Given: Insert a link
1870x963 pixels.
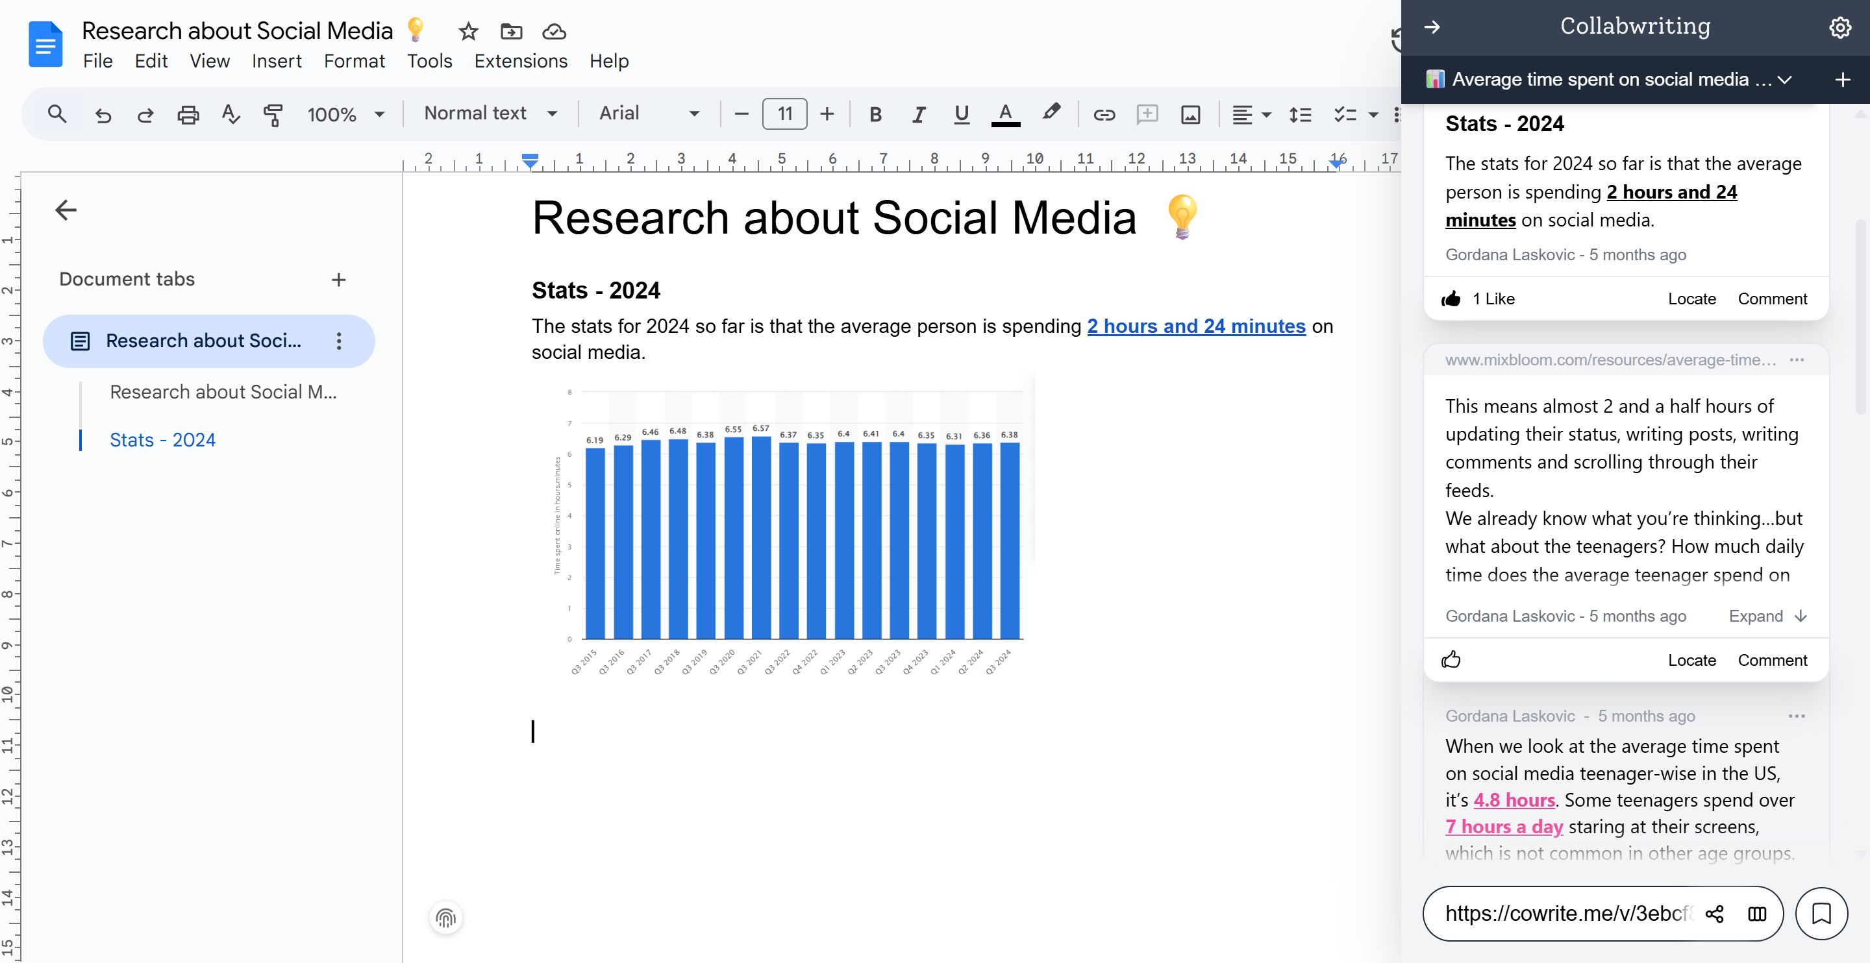Looking at the screenshot, I should (1103, 114).
